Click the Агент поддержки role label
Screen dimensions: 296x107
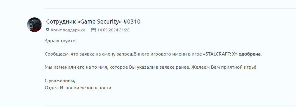[68, 30]
